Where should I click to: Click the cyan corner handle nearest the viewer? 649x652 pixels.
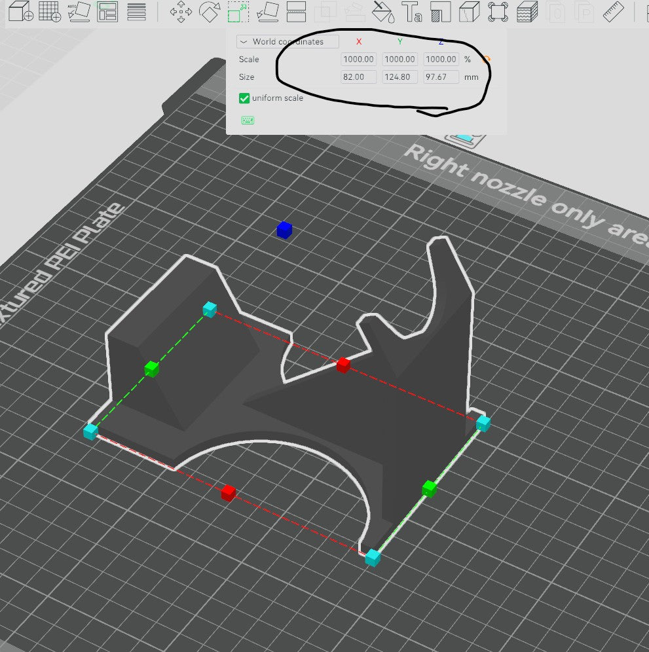(373, 557)
